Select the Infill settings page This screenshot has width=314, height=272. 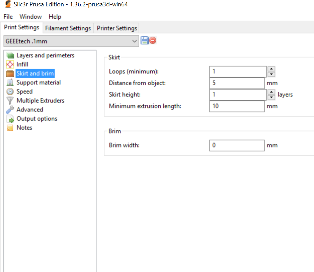22,64
